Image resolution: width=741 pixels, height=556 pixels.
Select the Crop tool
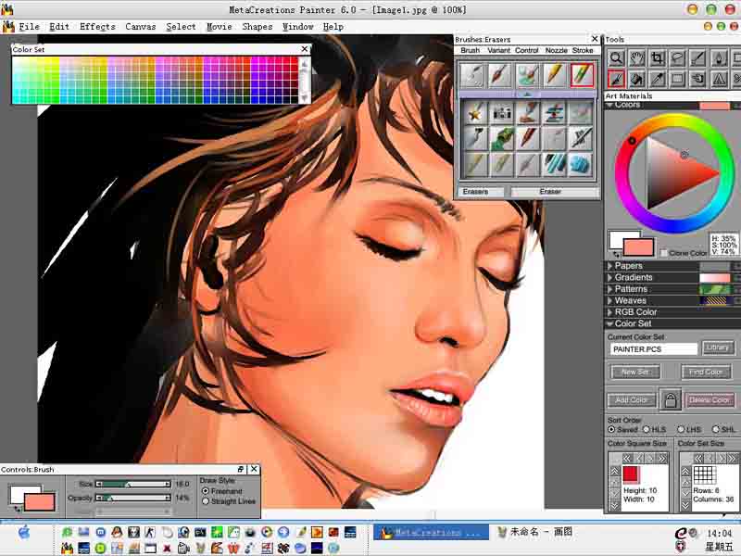(x=658, y=58)
